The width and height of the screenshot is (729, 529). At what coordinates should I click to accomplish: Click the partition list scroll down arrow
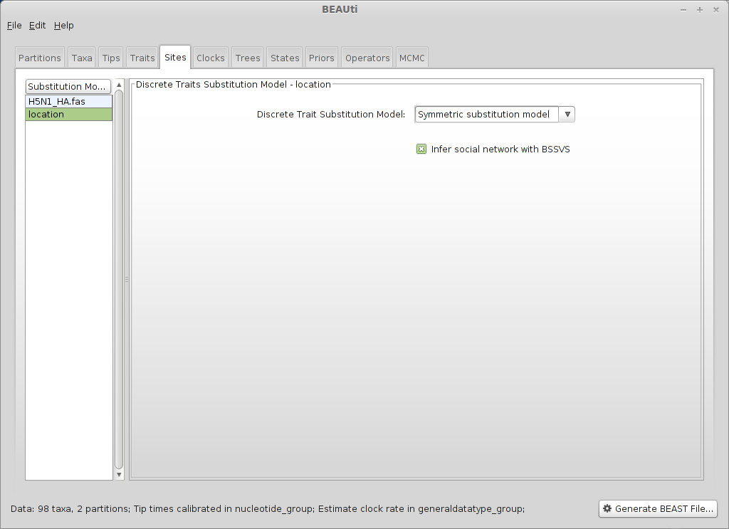tap(119, 475)
